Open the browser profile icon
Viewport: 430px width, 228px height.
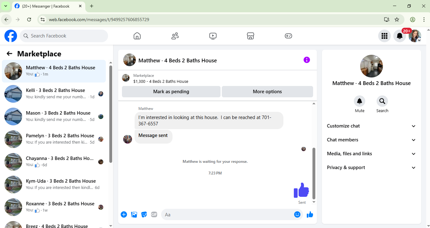click(413, 20)
